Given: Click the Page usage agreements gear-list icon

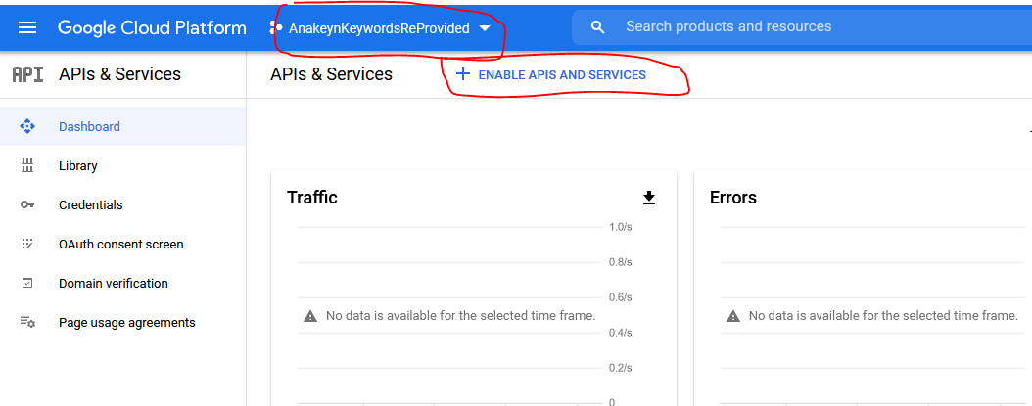Looking at the screenshot, I should click(27, 323).
